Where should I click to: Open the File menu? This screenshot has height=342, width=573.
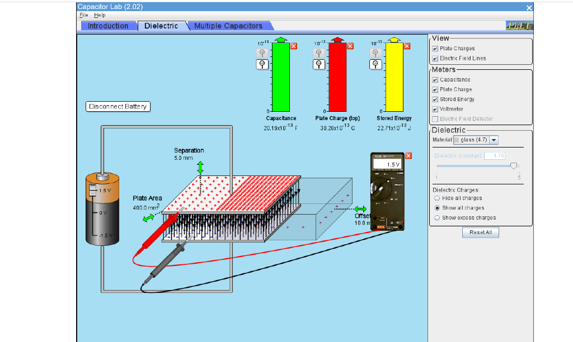coord(83,15)
